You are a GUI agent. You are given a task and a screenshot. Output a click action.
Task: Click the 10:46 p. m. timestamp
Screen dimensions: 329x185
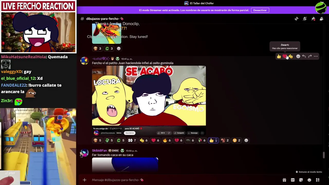click(x=132, y=151)
